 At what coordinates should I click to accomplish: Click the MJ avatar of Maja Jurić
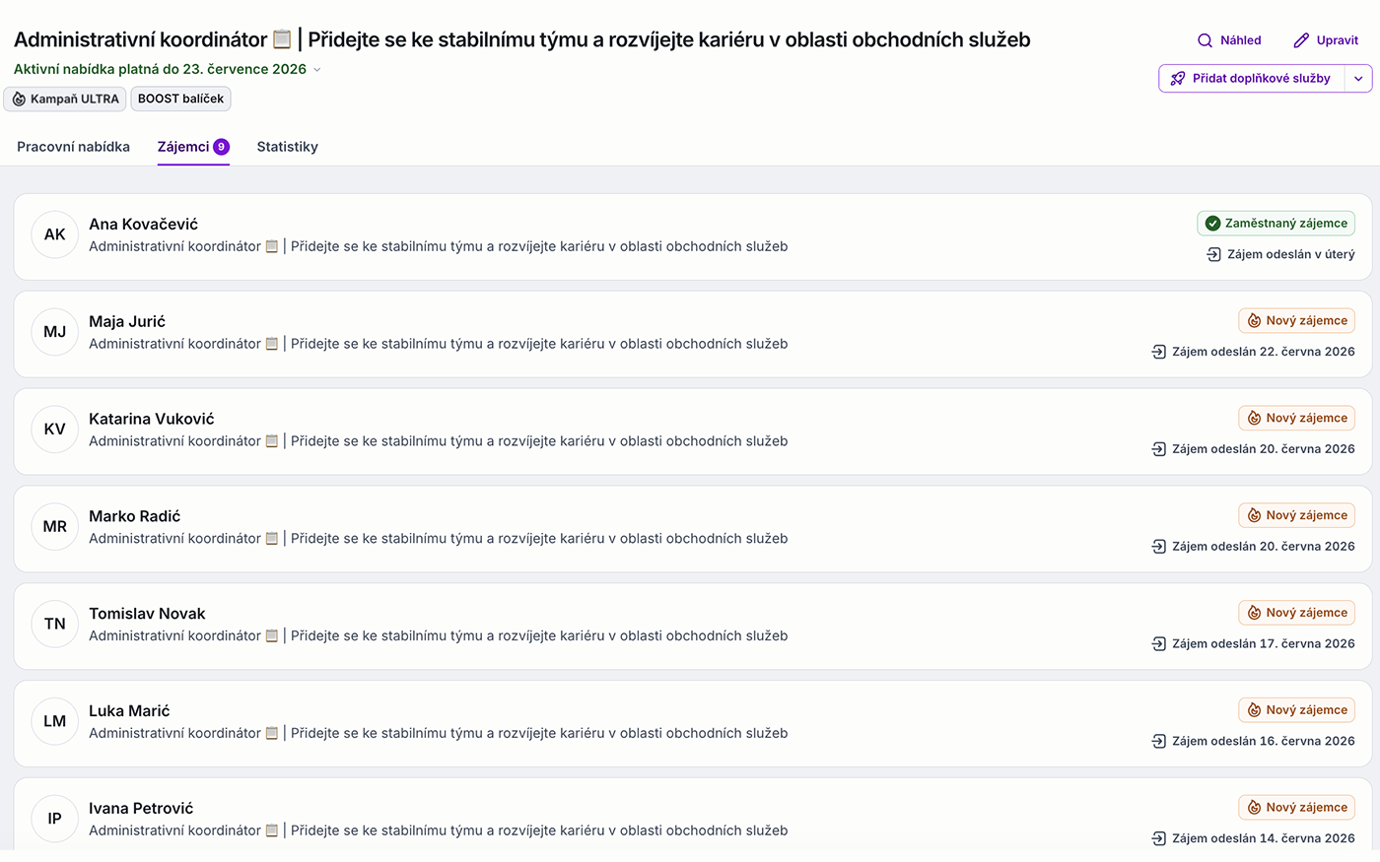(x=55, y=332)
